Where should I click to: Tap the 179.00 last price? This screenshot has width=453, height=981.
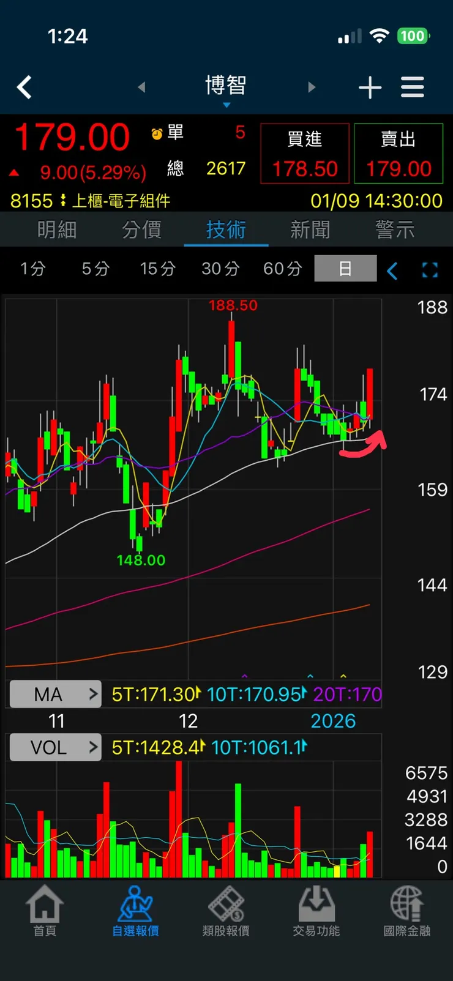(x=72, y=137)
